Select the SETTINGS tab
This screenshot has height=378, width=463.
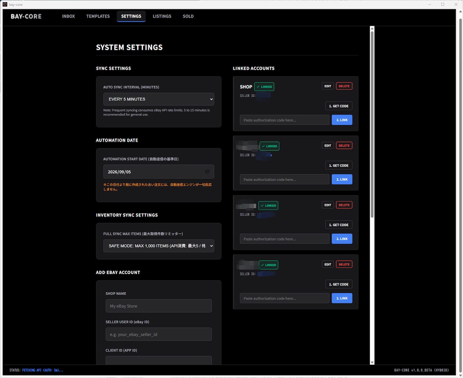(x=131, y=16)
